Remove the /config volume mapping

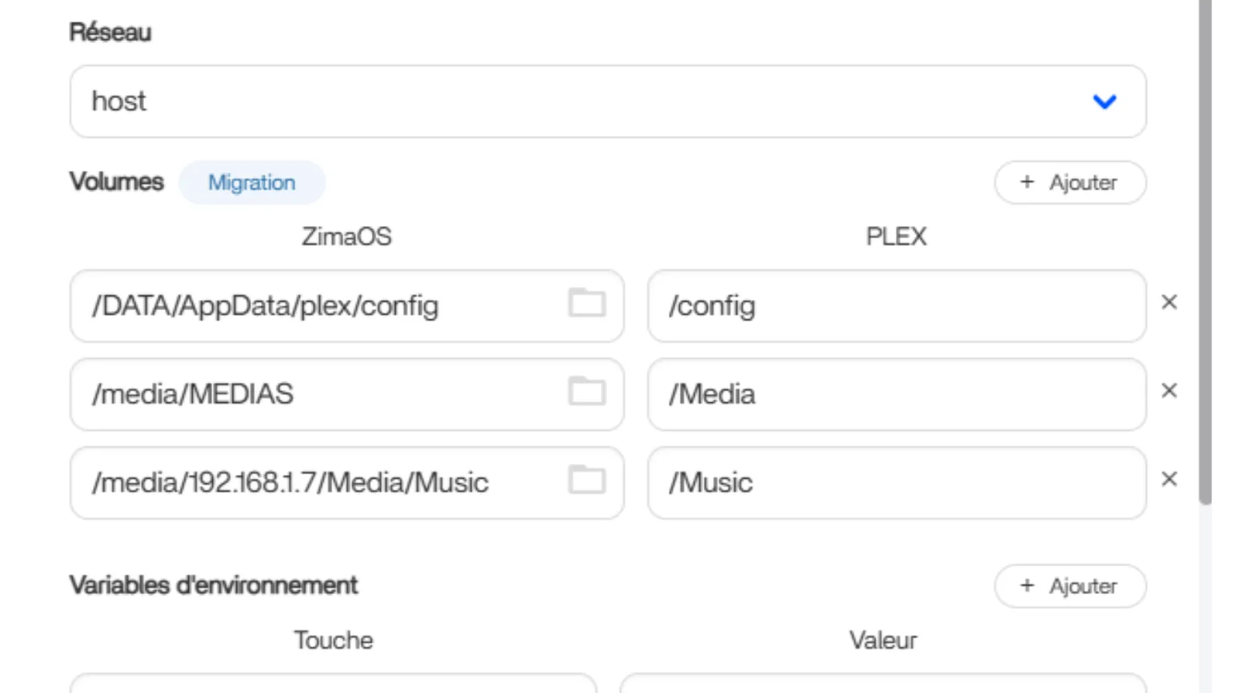pyautogui.click(x=1169, y=302)
